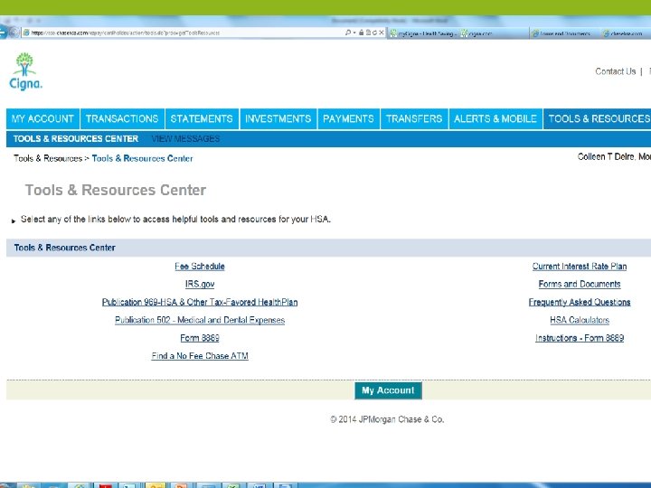The height and width of the screenshot is (488, 651).
Task: Select VIEW MESSAGES submenu item
Action: (x=185, y=138)
